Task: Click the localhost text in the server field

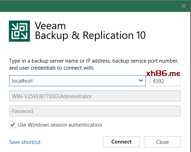Action: (x=22, y=81)
